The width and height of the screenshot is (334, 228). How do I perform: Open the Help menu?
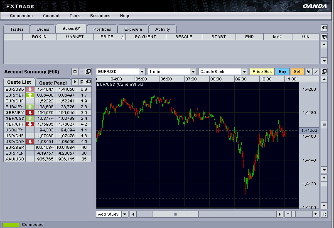click(x=124, y=16)
